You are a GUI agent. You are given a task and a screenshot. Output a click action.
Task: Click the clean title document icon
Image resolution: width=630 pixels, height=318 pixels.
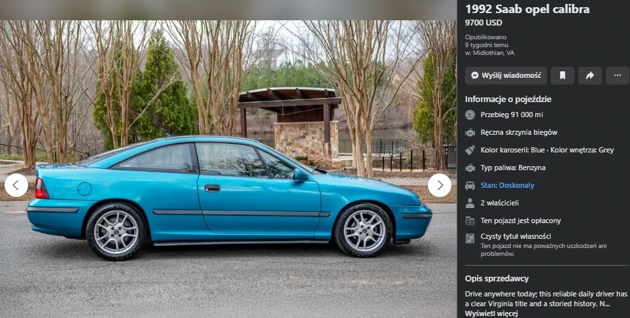coord(470,238)
